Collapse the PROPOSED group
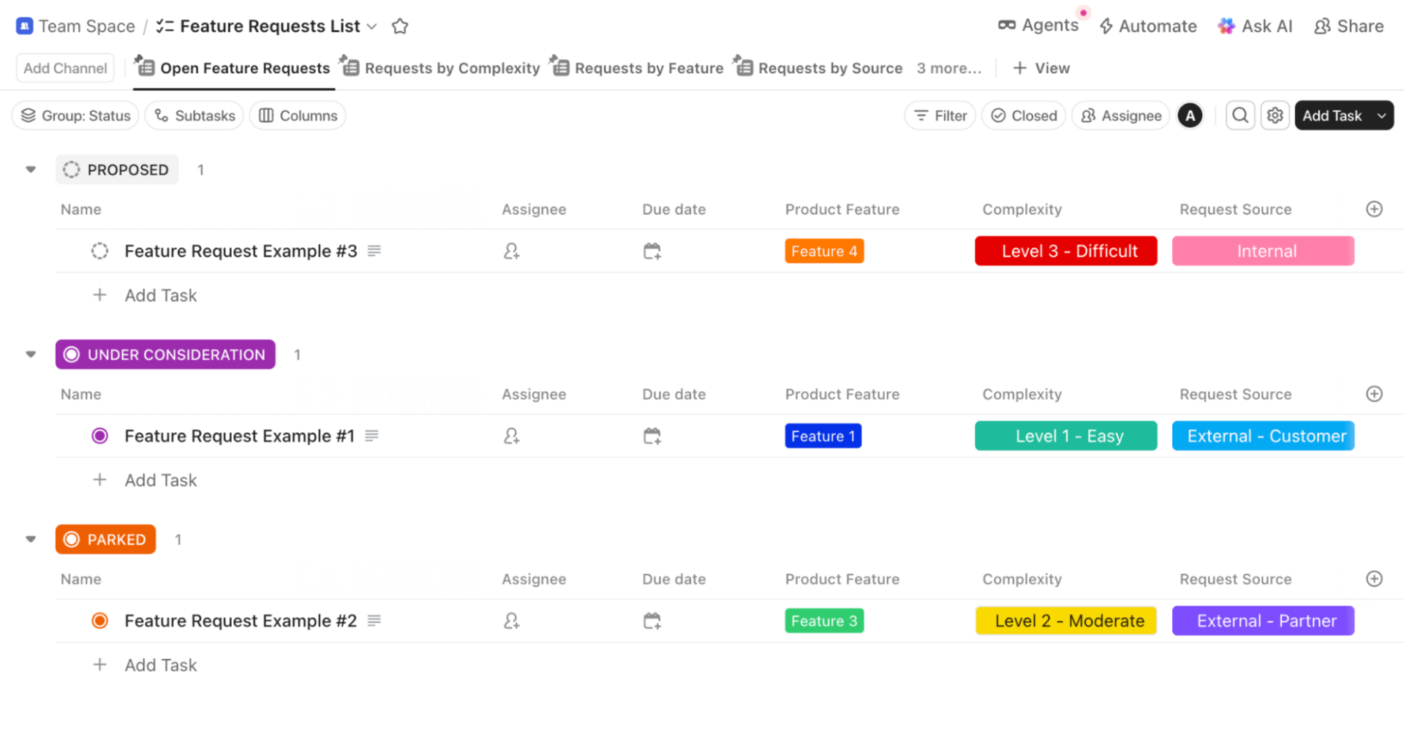The image size is (1404, 729). [x=30, y=169]
